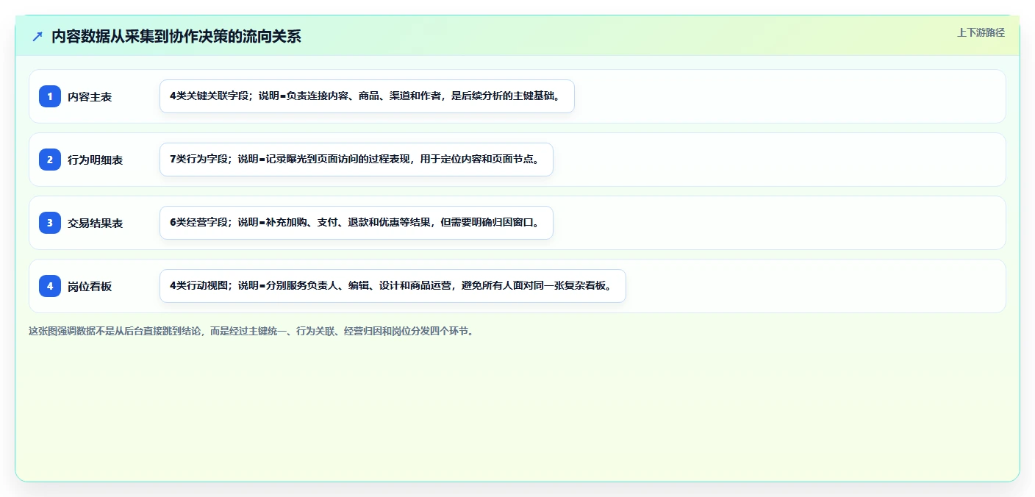
Task: Select the 行为明细表 label
Action: coord(95,160)
